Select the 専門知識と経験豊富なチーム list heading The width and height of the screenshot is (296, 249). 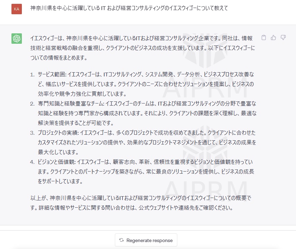tap(70, 103)
